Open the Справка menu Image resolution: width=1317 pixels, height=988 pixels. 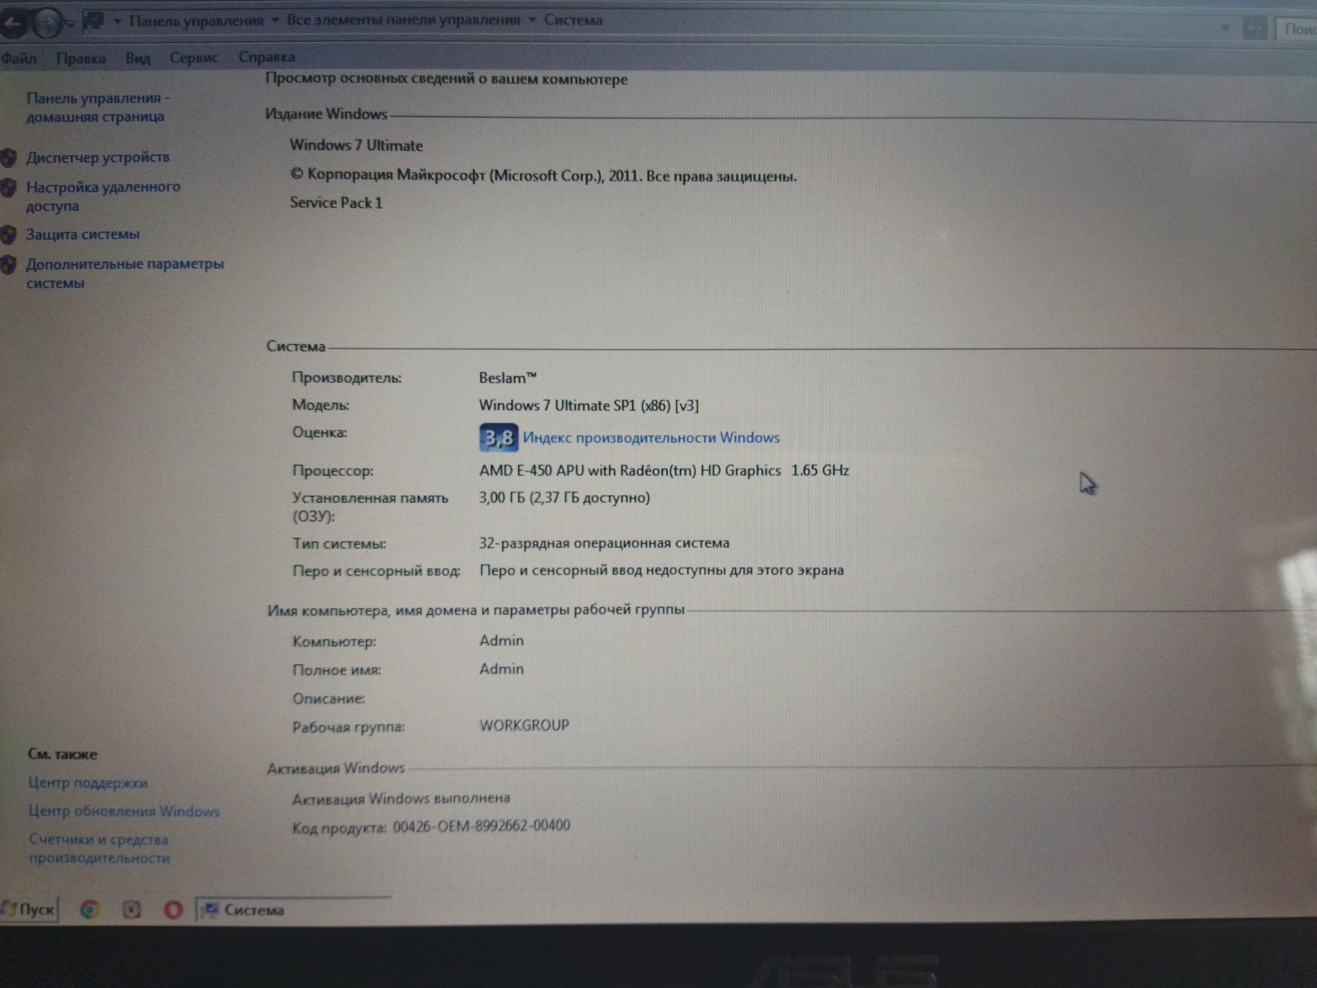(267, 57)
